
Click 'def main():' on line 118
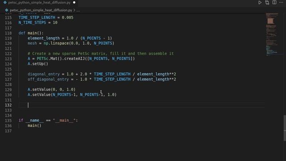(31, 33)
